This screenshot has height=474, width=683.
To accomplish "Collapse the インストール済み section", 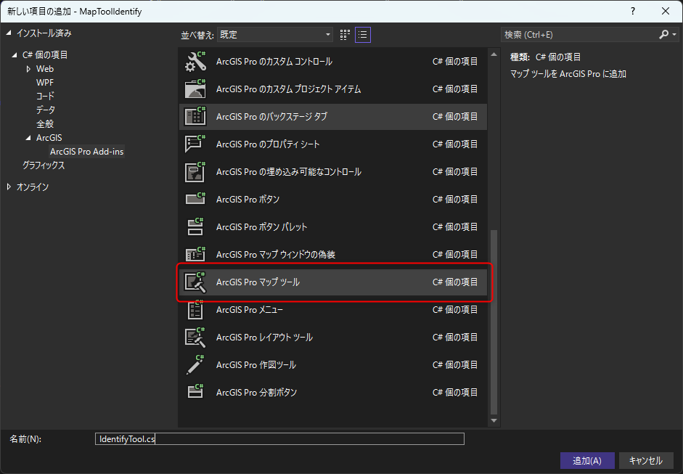I will (x=9, y=33).
